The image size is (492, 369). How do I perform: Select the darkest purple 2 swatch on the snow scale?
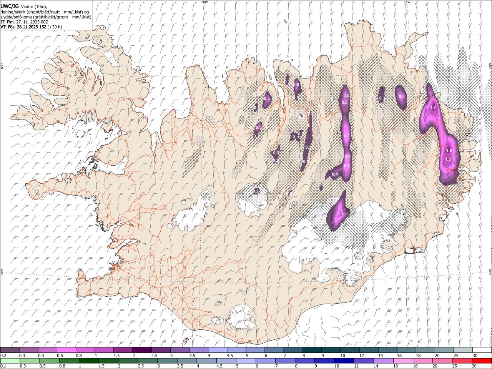142,350
